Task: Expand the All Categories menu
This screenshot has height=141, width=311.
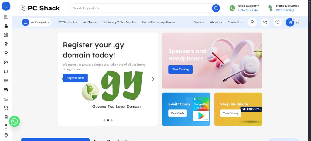Action: click(x=36, y=22)
